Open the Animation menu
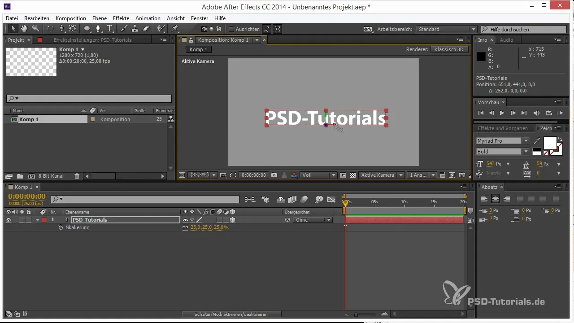 148,18
